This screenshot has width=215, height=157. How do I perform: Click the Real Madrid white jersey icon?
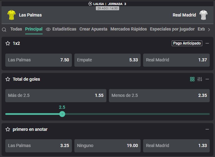(203, 15)
